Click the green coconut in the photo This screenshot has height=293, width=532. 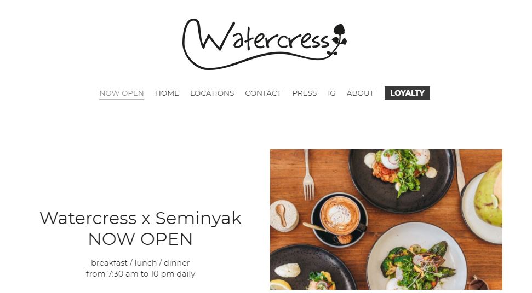(x=489, y=194)
